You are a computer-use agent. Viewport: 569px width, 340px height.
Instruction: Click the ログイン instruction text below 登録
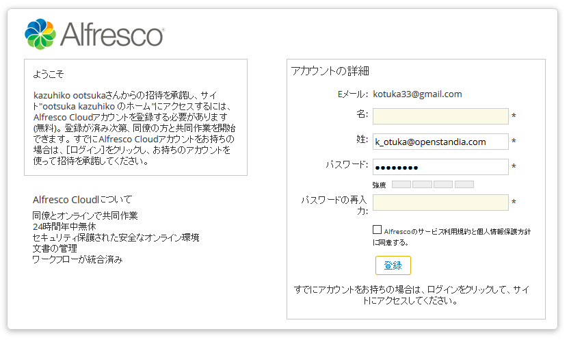[x=412, y=295]
